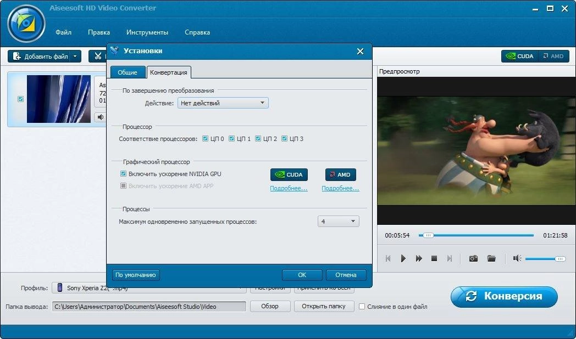
Task: Select the video thumbnail in file list
Action: tap(59, 99)
